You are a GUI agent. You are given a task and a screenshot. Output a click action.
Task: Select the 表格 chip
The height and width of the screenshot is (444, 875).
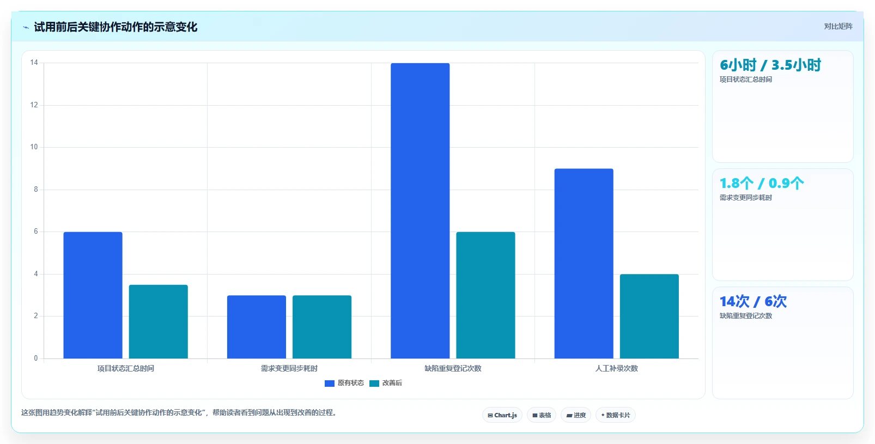click(x=542, y=415)
